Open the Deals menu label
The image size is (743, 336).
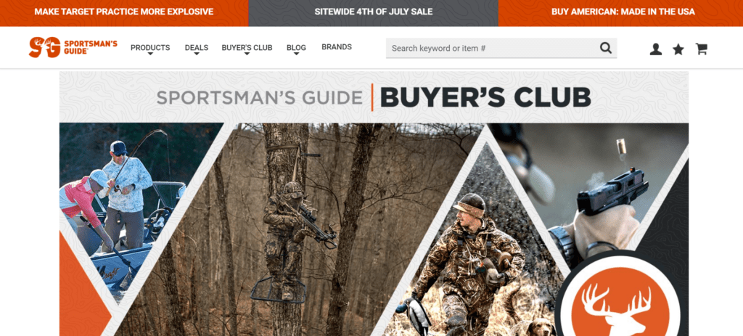click(197, 47)
